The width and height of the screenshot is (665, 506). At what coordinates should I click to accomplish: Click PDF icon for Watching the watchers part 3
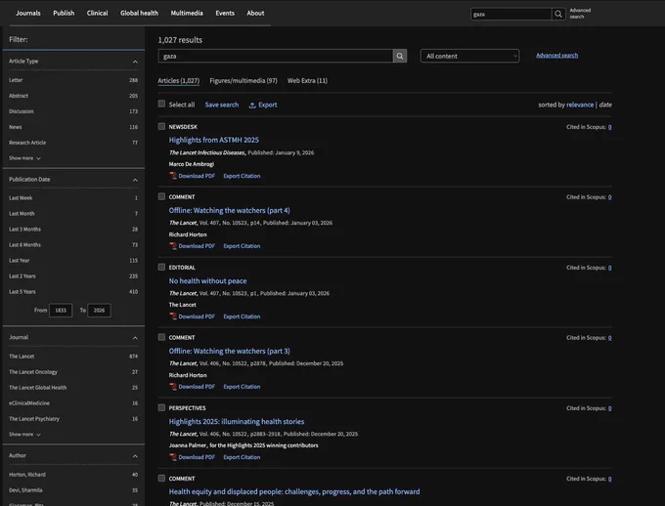coord(173,387)
